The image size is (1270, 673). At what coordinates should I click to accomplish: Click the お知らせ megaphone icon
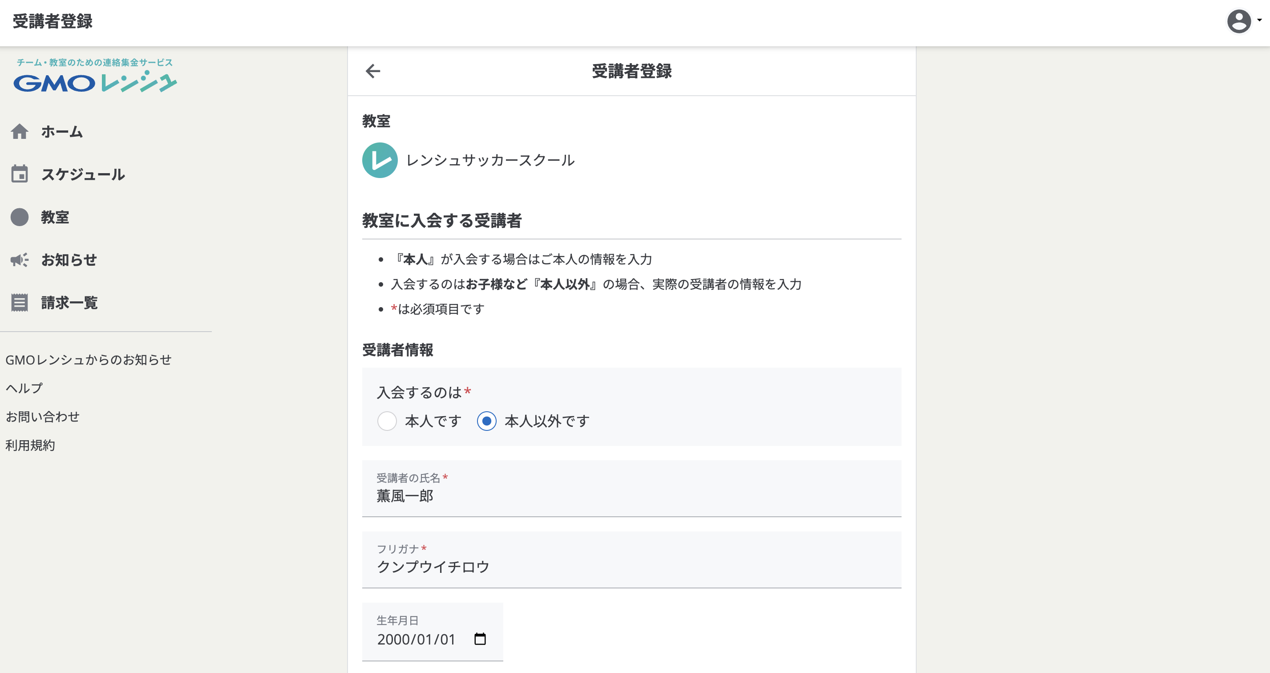coord(20,260)
